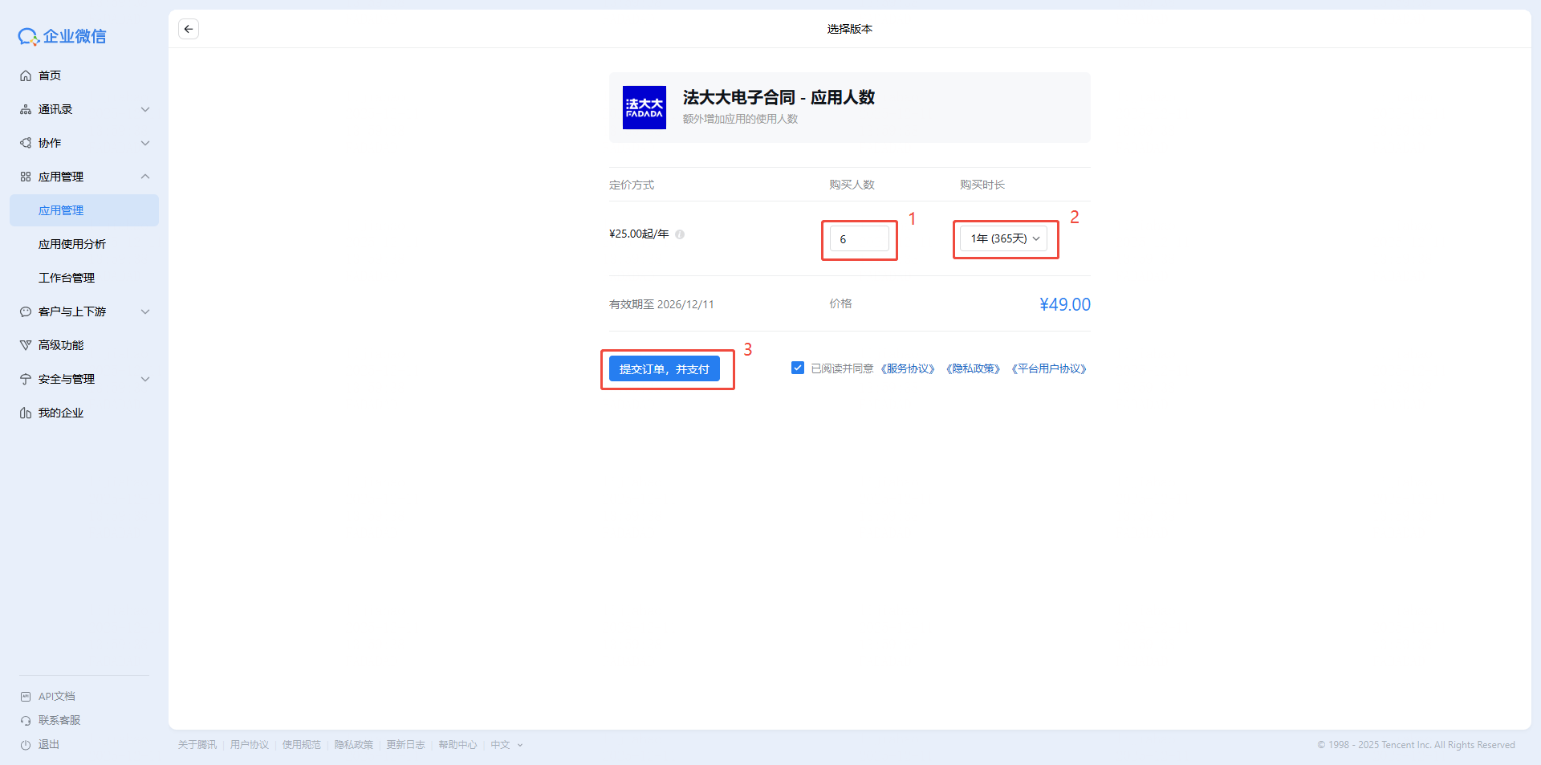Image resolution: width=1541 pixels, height=765 pixels.
Task: Click the 法大大电子合同 - 应用人数 title
Action: click(x=779, y=97)
